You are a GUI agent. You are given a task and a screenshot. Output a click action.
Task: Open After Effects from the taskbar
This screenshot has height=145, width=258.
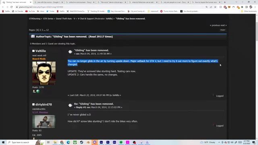pos(101,142)
